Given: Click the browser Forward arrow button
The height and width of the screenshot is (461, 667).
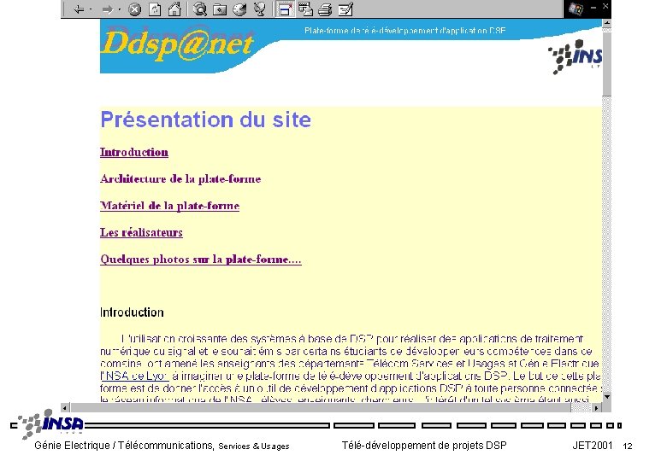Looking at the screenshot, I should (107, 9).
